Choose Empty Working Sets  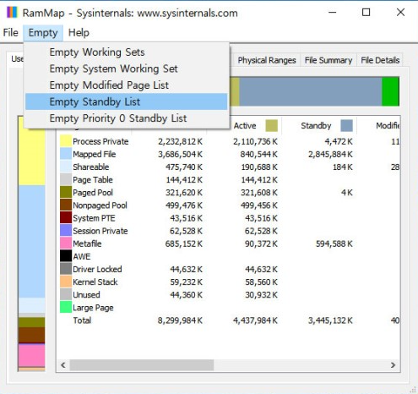(x=126, y=52)
